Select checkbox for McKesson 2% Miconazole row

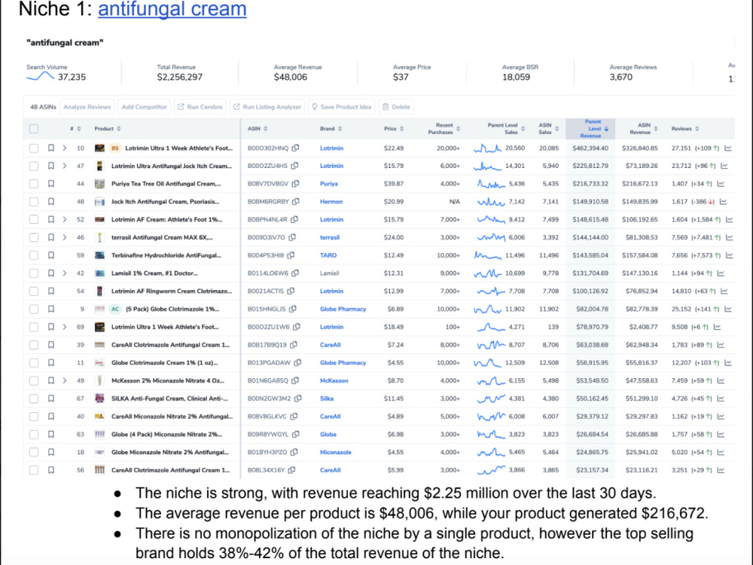click(x=34, y=380)
